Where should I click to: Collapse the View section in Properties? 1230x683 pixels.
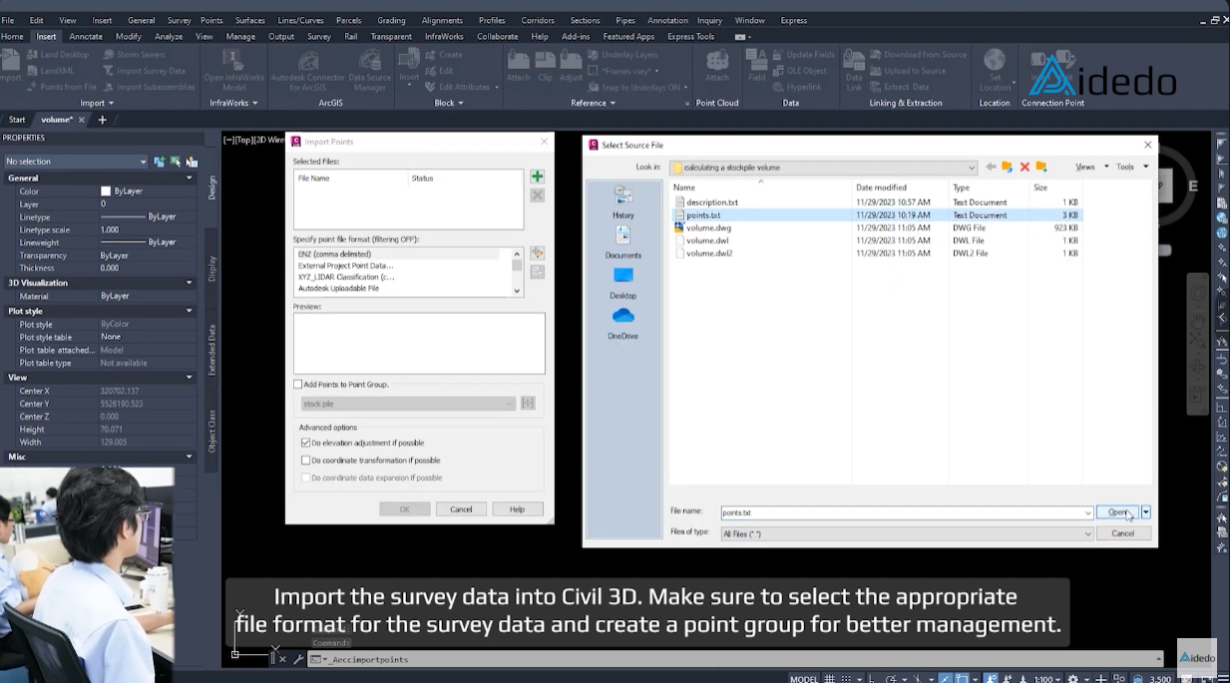[x=189, y=378]
